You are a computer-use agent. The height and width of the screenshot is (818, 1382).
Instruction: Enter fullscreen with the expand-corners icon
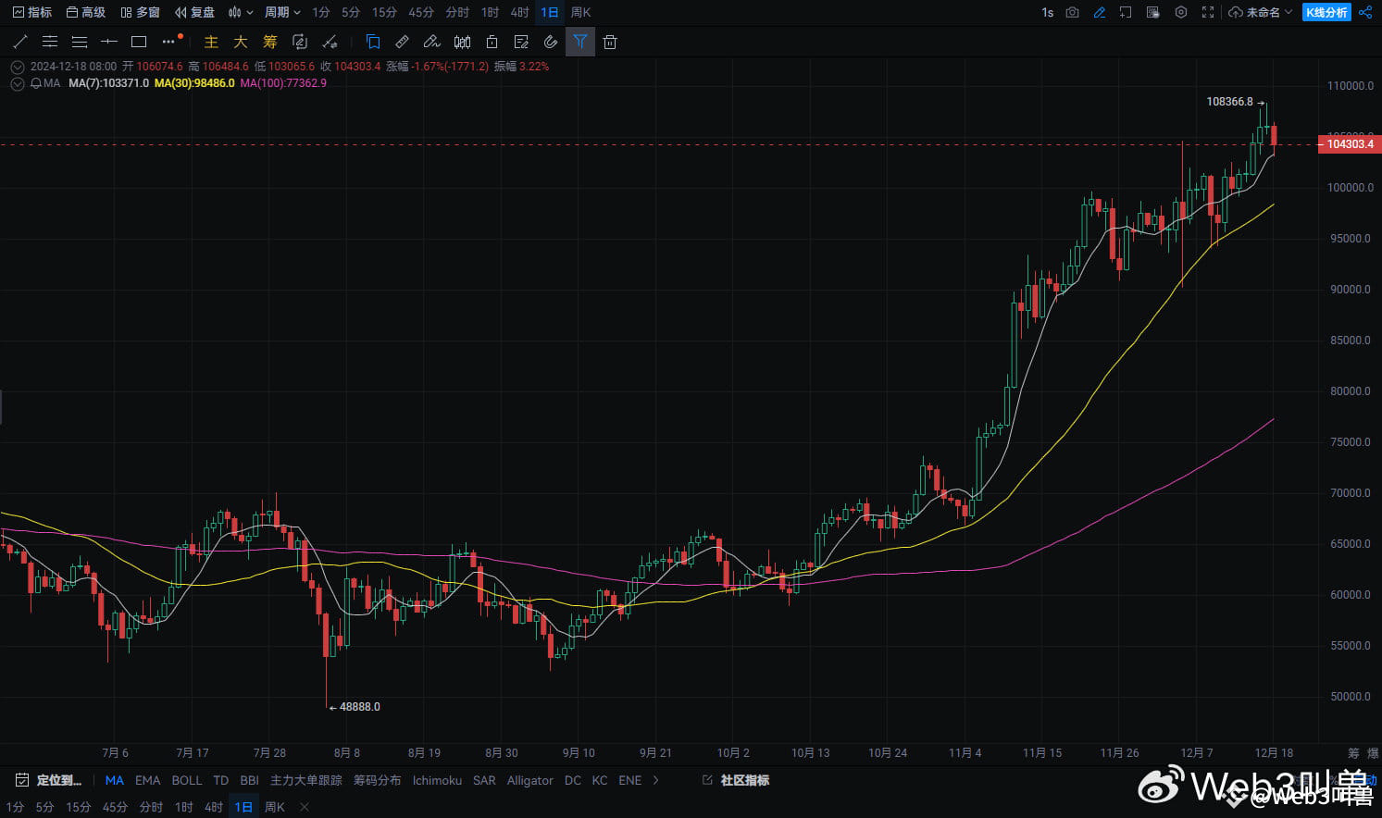[x=1207, y=12]
